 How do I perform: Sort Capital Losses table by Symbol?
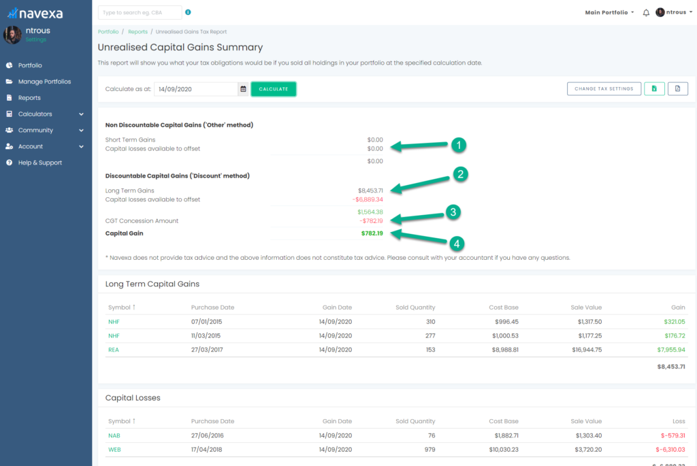pos(122,421)
